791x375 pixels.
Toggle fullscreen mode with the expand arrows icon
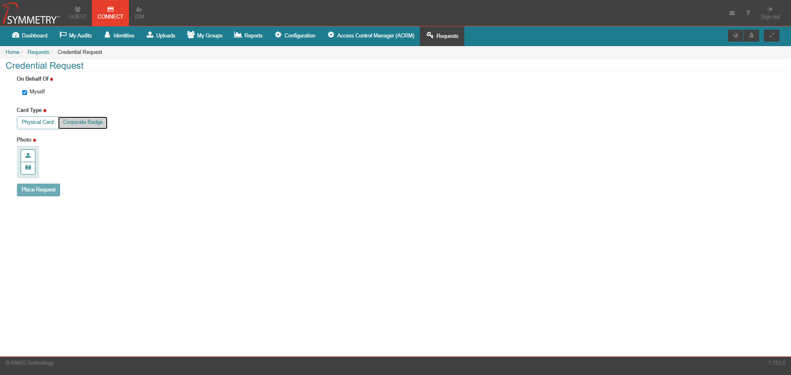click(x=771, y=35)
